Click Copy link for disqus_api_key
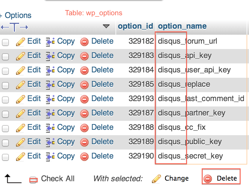This screenshot has height=189, width=249. click(66, 56)
